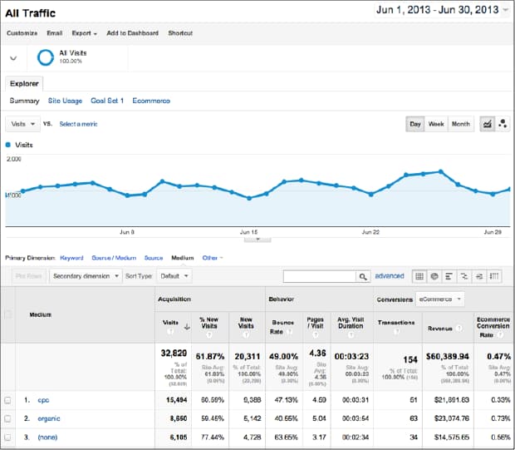Open the Visits metric dropdown
Viewport: 515px width, 450px height.
click(x=23, y=124)
